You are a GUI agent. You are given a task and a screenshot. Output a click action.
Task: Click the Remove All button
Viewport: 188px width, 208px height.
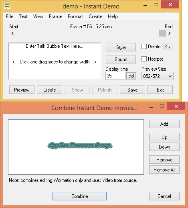click(164, 170)
